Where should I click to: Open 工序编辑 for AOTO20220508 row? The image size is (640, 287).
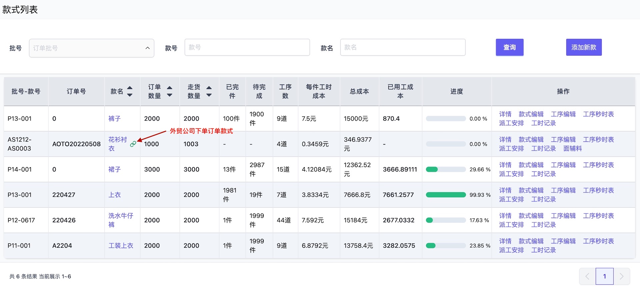[563, 140]
